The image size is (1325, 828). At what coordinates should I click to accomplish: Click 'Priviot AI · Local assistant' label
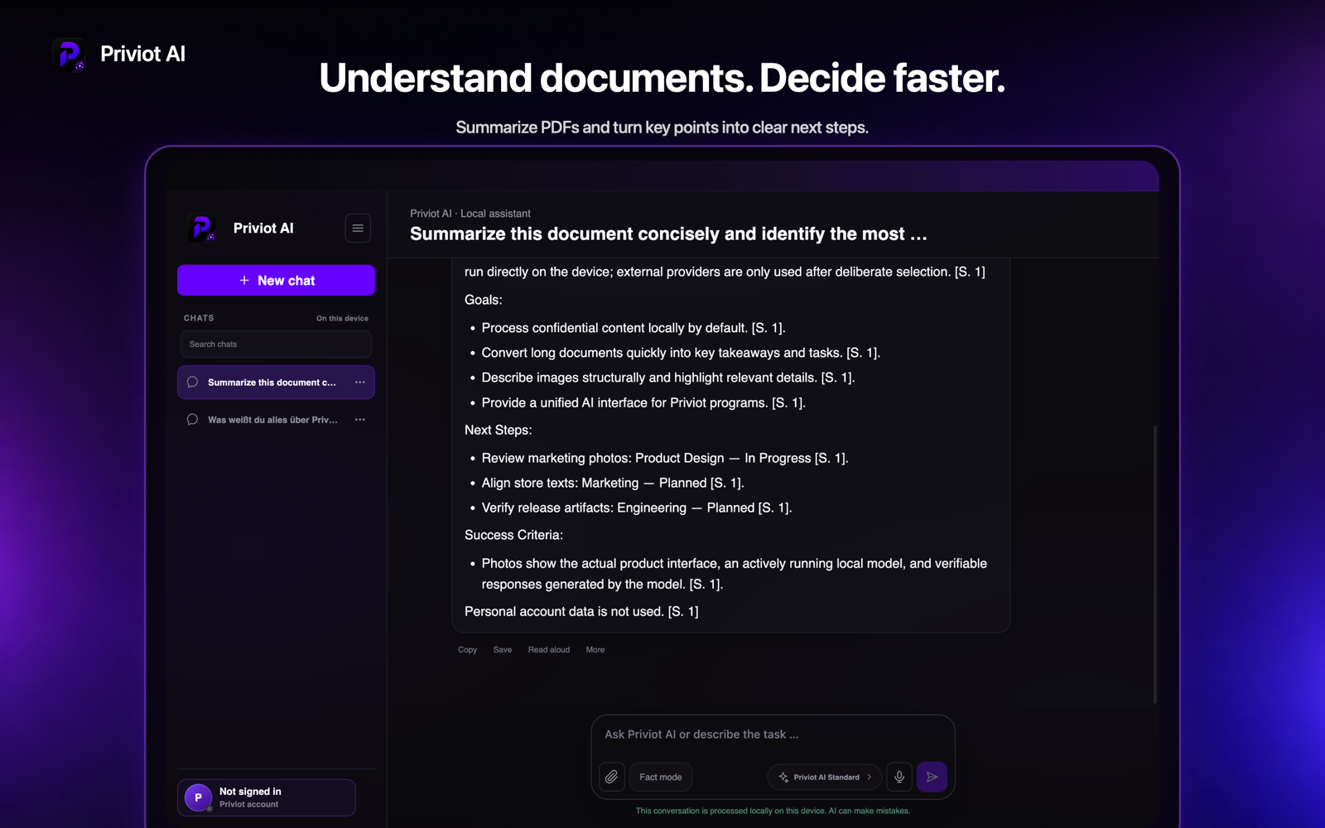[x=470, y=214]
